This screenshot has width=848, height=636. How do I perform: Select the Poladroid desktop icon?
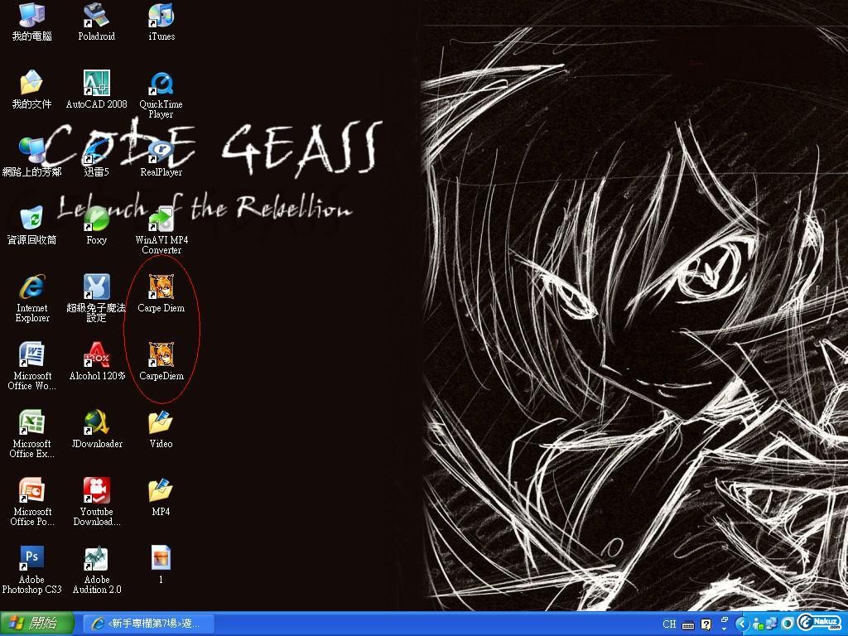(x=96, y=16)
